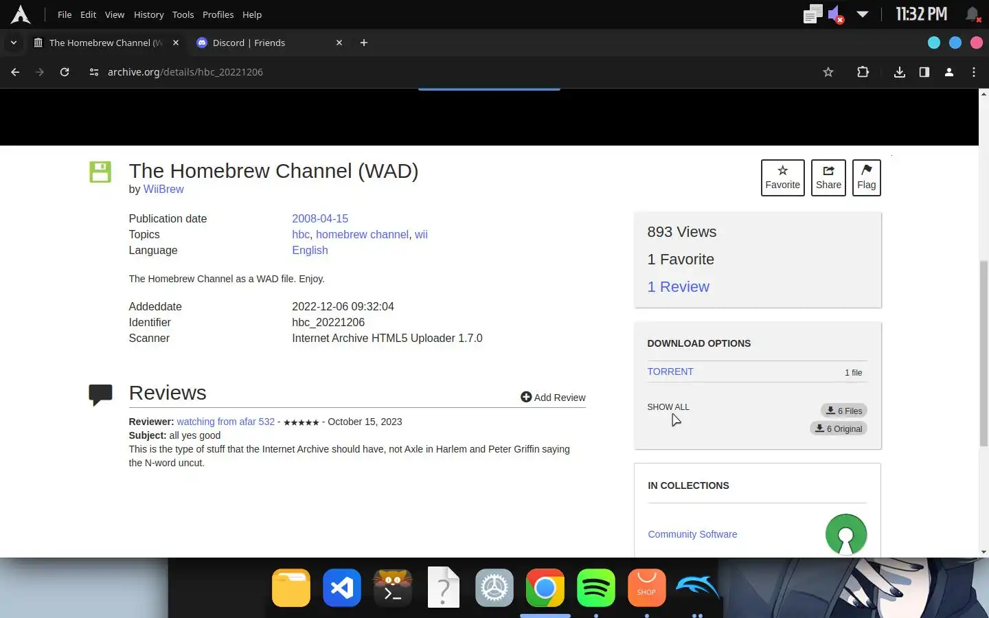
Task: Open the Share button
Action: [828, 178]
